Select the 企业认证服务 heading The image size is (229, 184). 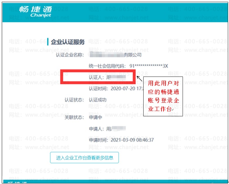point(68,42)
